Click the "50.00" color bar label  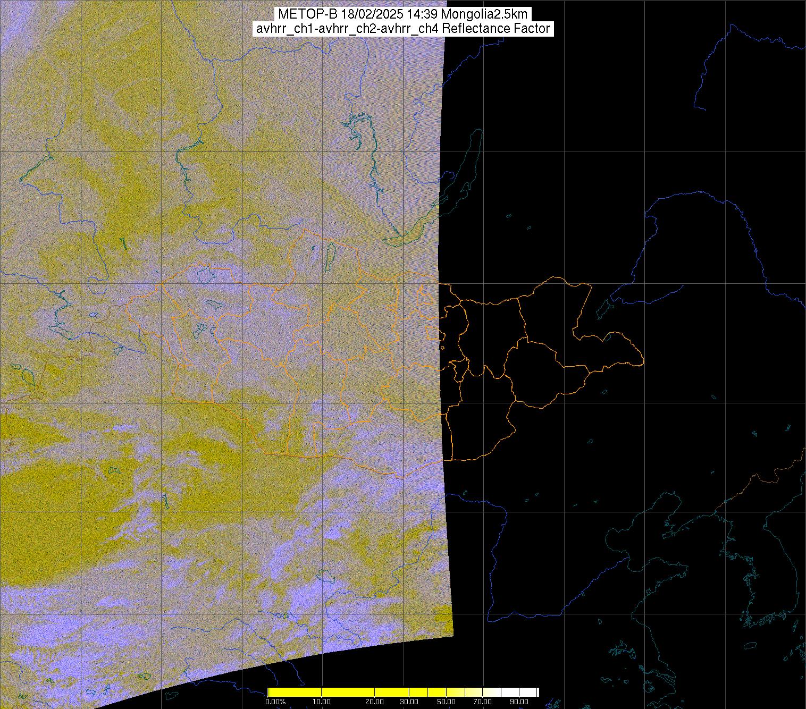click(447, 702)
